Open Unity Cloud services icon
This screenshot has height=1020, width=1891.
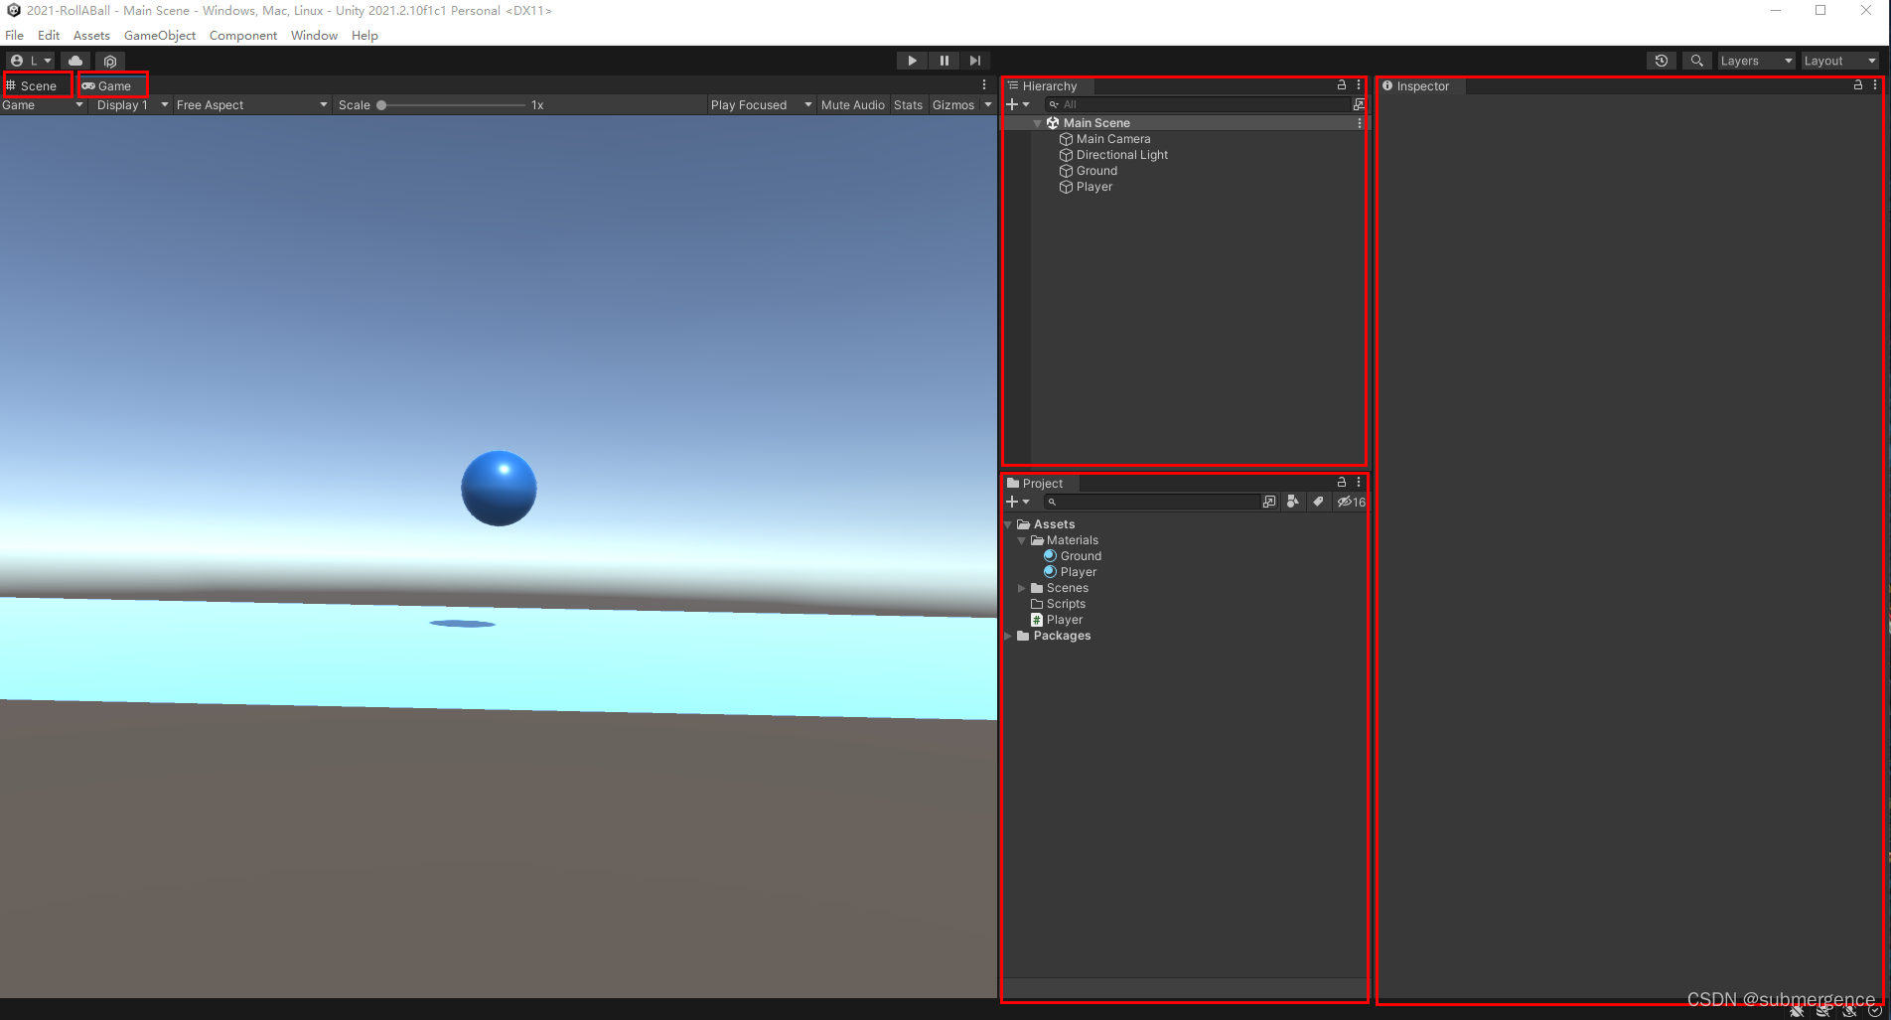74,60
